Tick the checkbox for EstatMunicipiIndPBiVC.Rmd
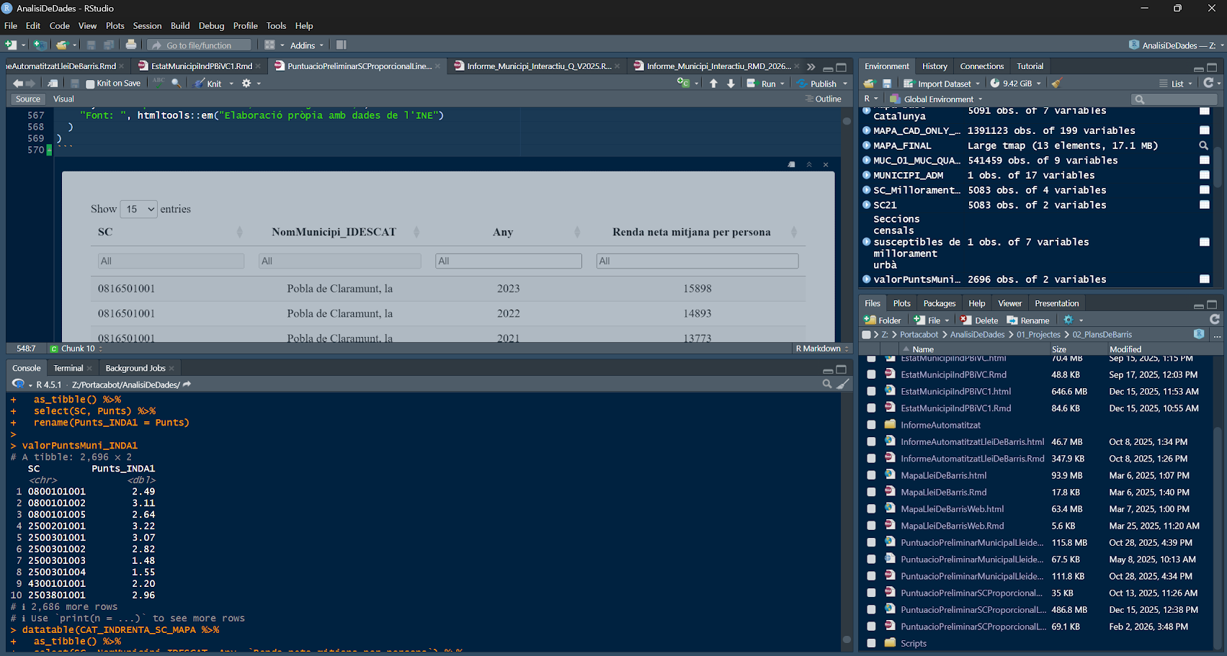The width and height of the screenshot is (1227, 656). pyautogui.click(x=871, y=374)
